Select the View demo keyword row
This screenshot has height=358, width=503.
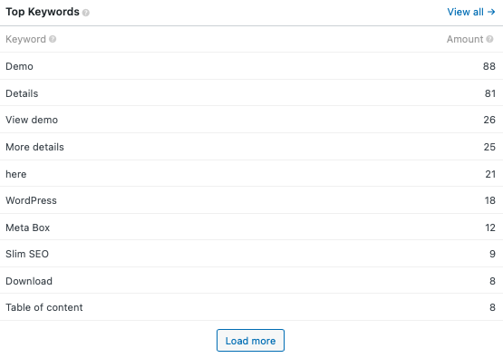tap(252, 120)
